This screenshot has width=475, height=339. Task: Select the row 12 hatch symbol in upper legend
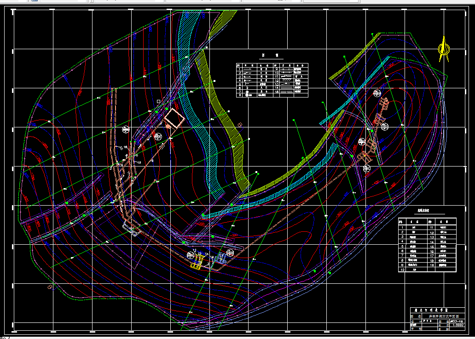tap(287, 80)
